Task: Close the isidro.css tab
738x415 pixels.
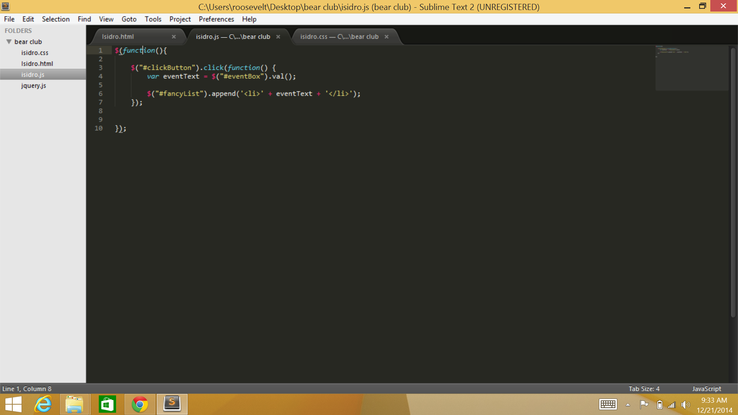Action: [x=386, y=37]
